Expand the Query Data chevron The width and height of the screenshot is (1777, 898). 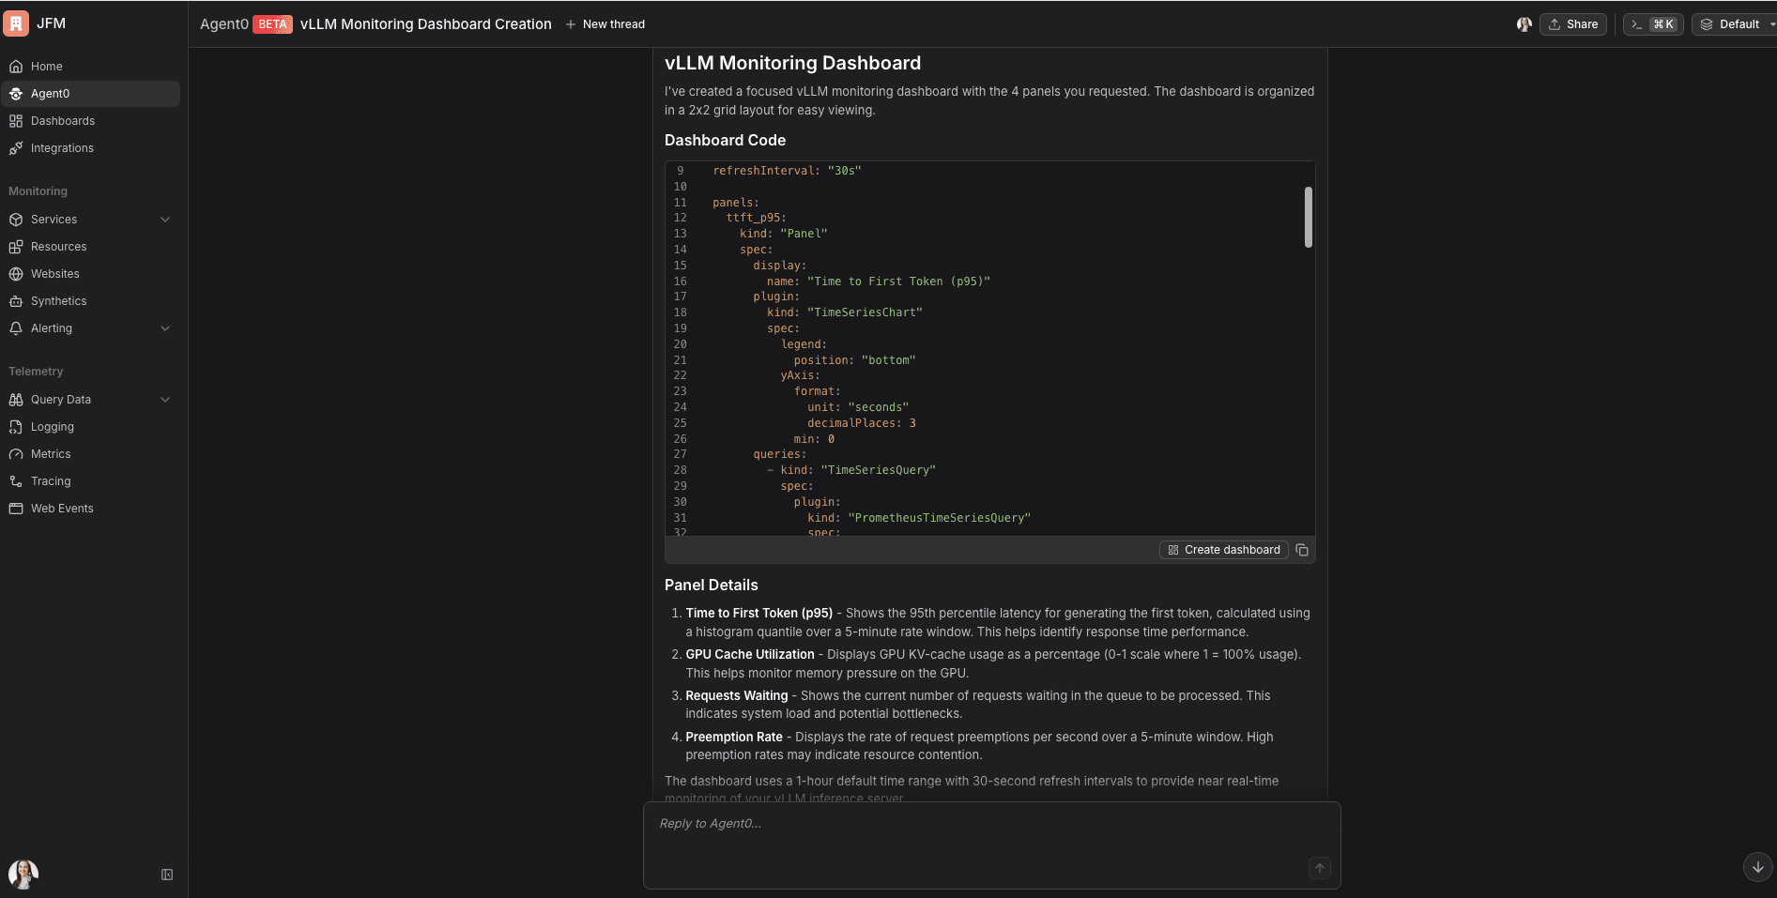[x=165, y=400]
